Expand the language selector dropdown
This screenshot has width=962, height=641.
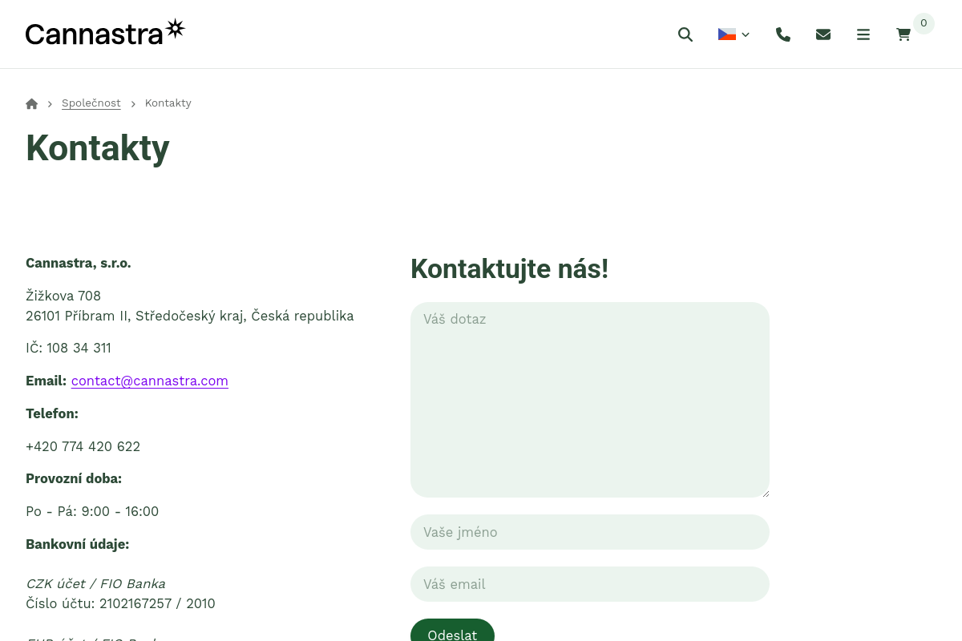click(x=734, y=34)
